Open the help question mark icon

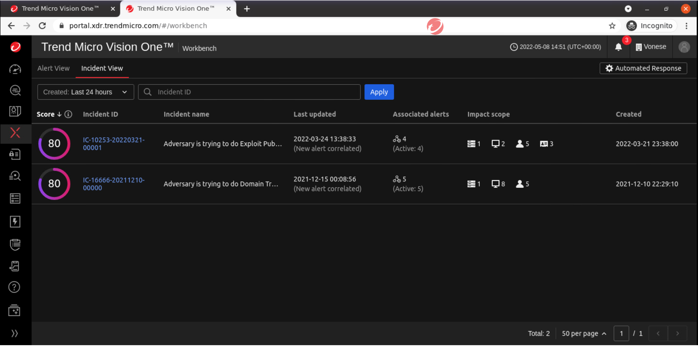coord(15,287)
